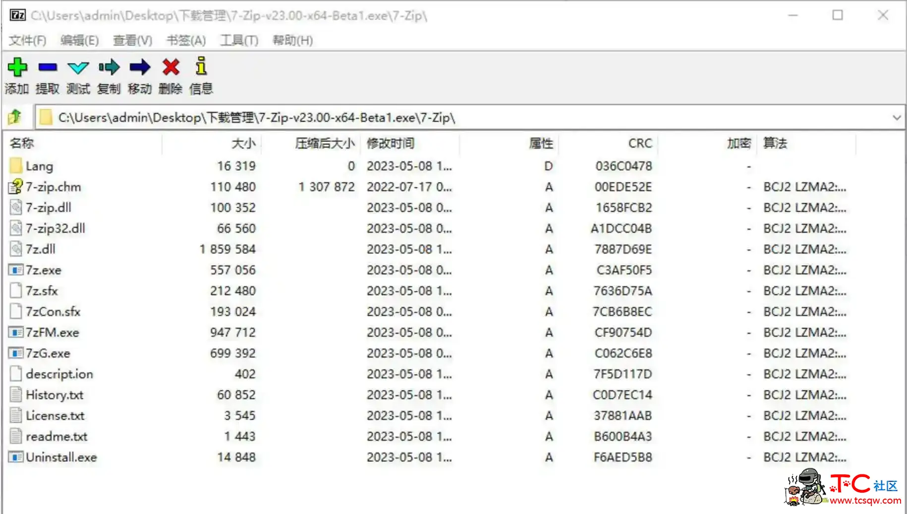Click the CRC value C3AF50F5
907x514 pixels.
point(624,270)
